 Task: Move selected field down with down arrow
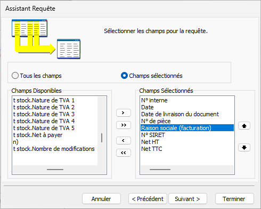pyautogui.click(x=244, y=148)
